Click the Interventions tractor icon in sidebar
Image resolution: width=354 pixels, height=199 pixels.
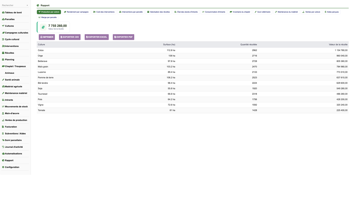(3, 46)
